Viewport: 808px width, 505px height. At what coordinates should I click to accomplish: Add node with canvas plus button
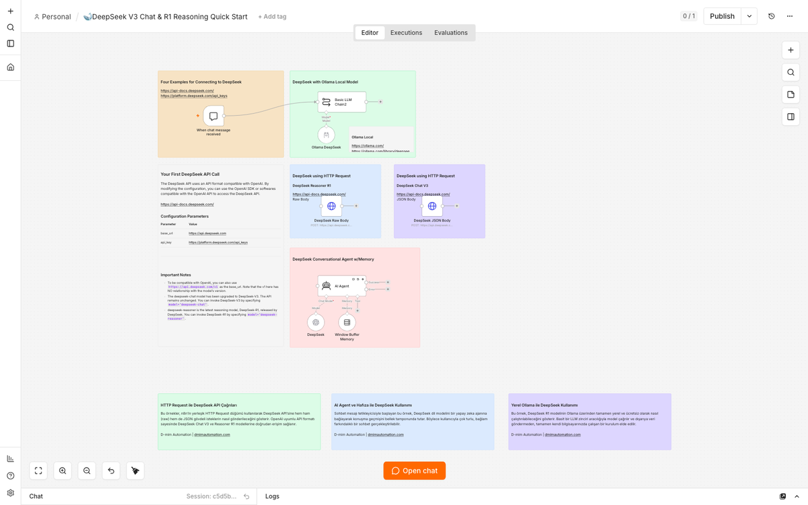[790, 50]
